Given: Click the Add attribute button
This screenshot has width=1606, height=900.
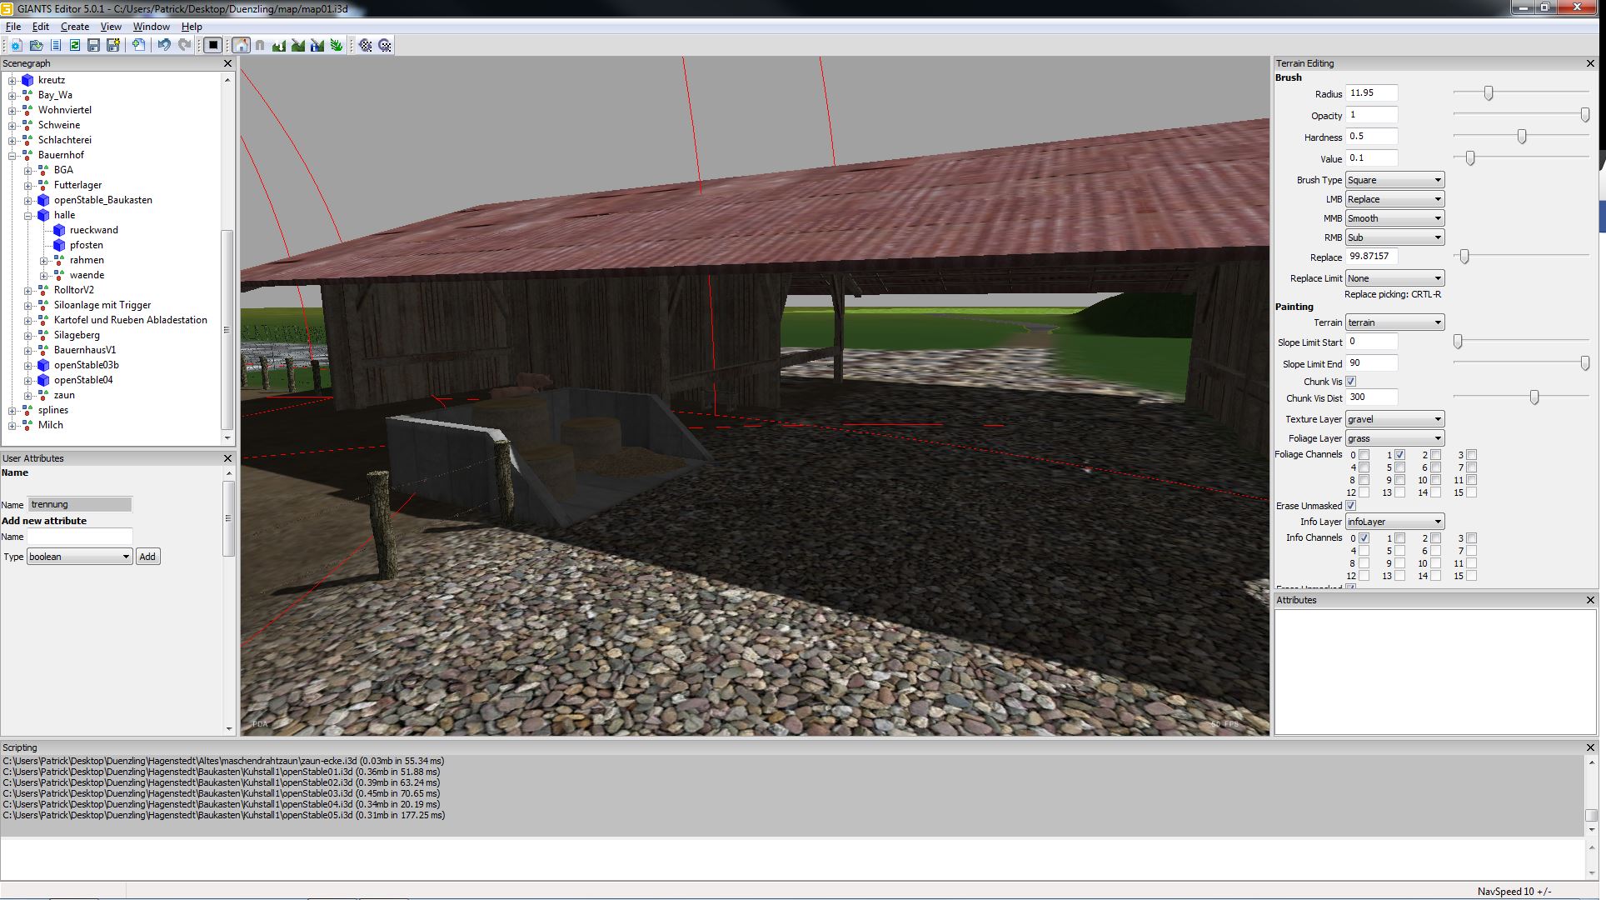Looking at the screenshot, I should 147,557.
